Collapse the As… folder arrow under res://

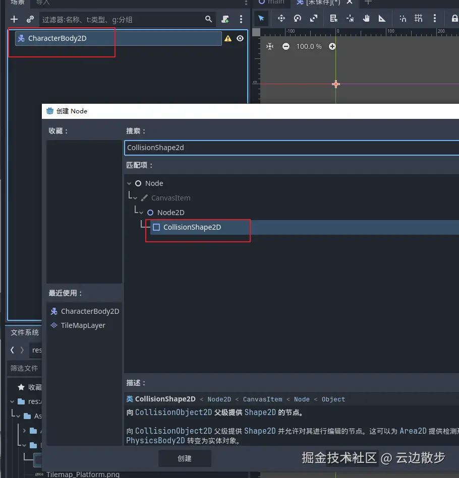coord(18,416)
